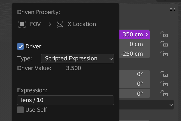Enable the Use Self checkbox
This screenshot has width=181, height=121.
pyautogui.click(x=20, y=110)
